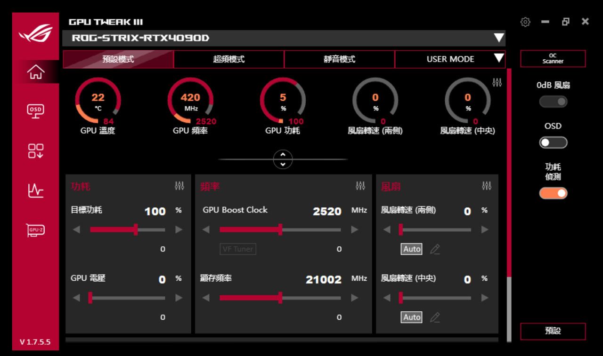Increase 目標功耗 with right arrow
Screen dimensions: 603x356
[179, 229]
